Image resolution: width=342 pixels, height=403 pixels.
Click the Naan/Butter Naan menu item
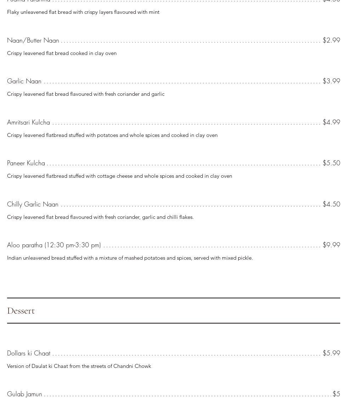pos(33,40)
